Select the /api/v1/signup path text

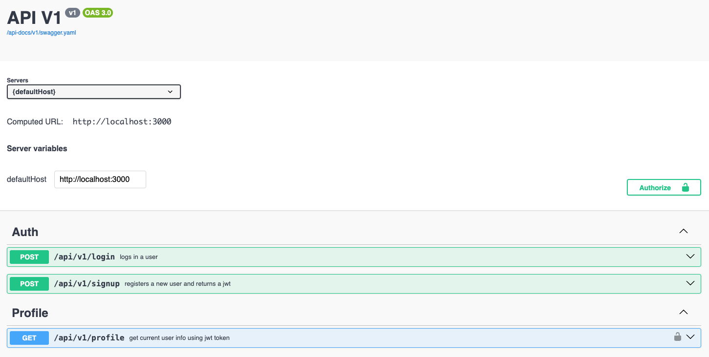87,283
